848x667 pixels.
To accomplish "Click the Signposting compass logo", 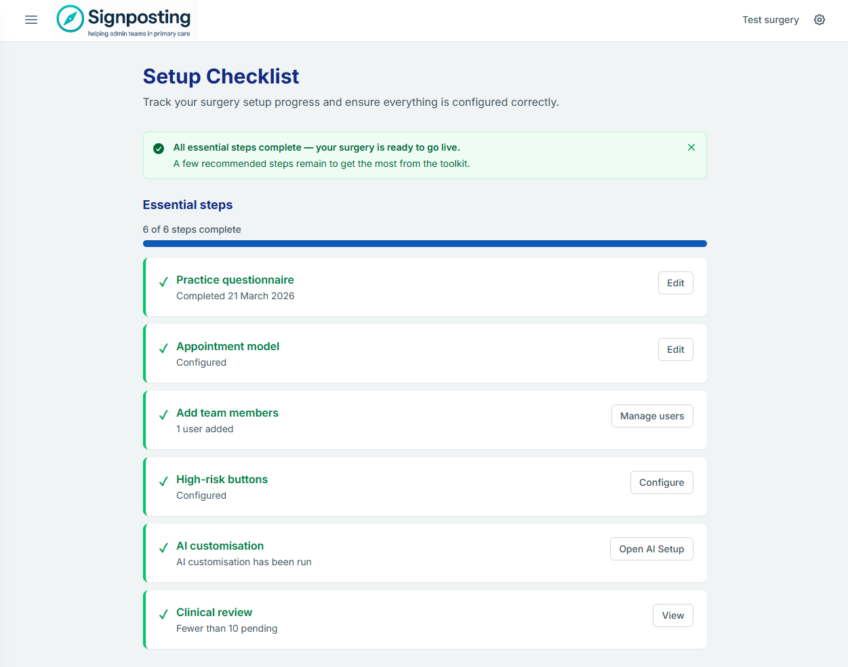I will click(x=70, y=19).
